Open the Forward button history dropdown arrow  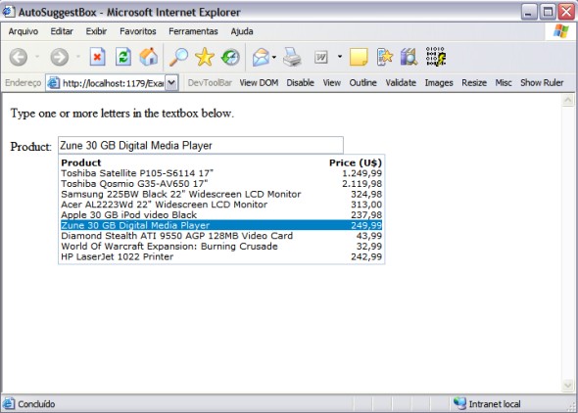click(x=78, y=57)
